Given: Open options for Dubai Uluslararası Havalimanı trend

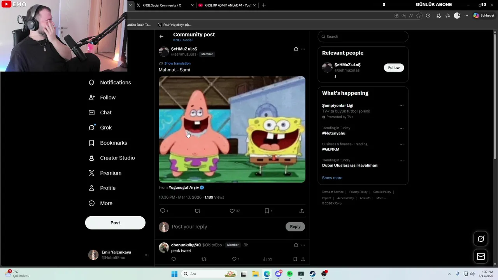Looking at the screenshot, I should click(402, 161).
